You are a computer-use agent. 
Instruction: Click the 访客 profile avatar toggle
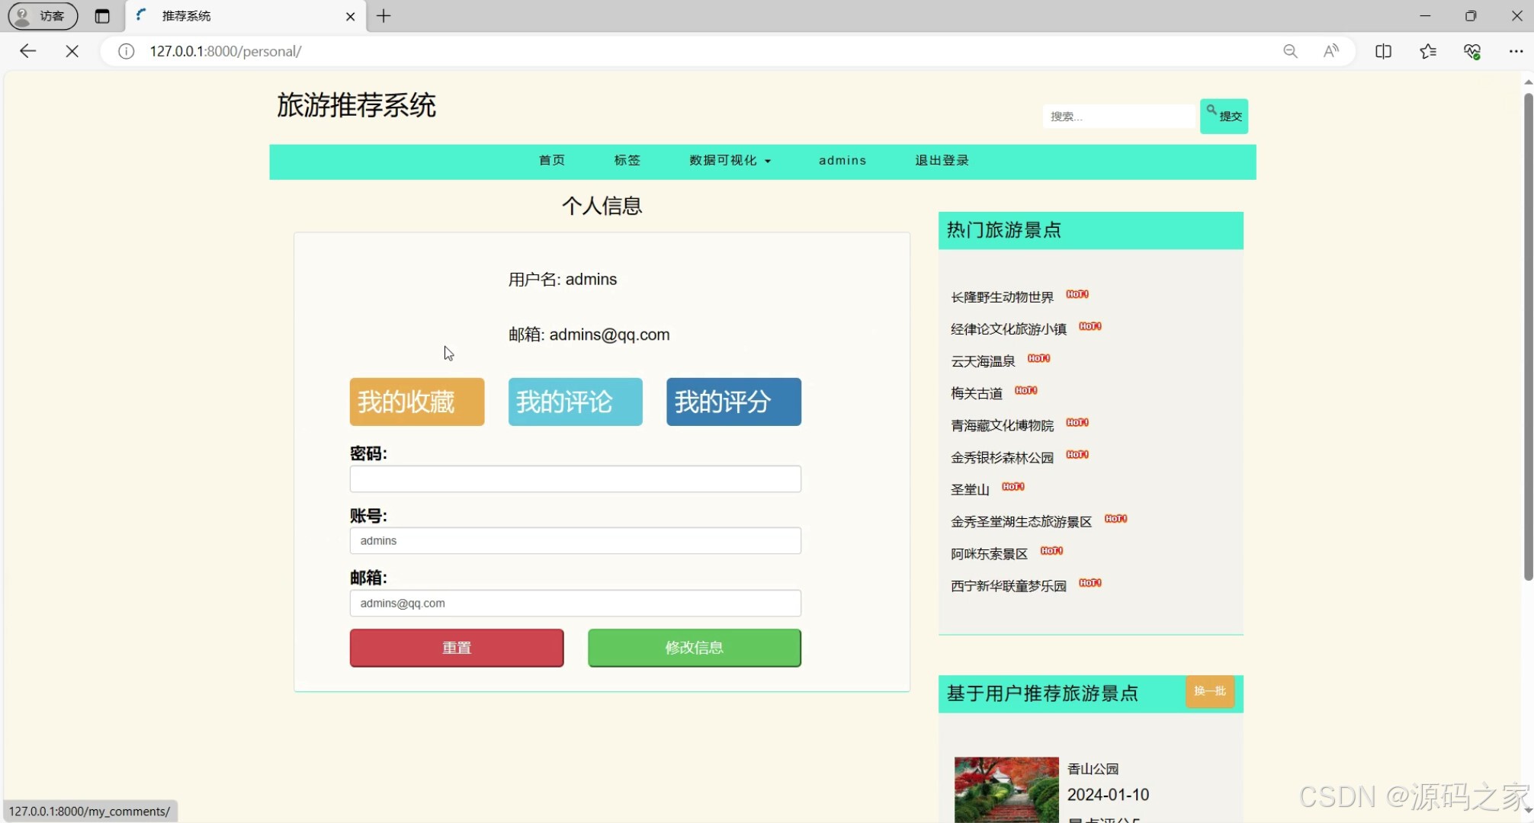tap(41, 16)
